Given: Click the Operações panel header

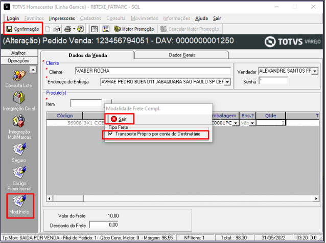Looking at the screenshot, I should (19, 60).
